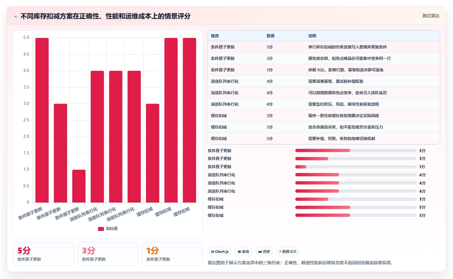Select cell 需要监控积压、死信、顺序性和恢复流程
Viewport: 453px width, 279px height.
coord(344,104)
